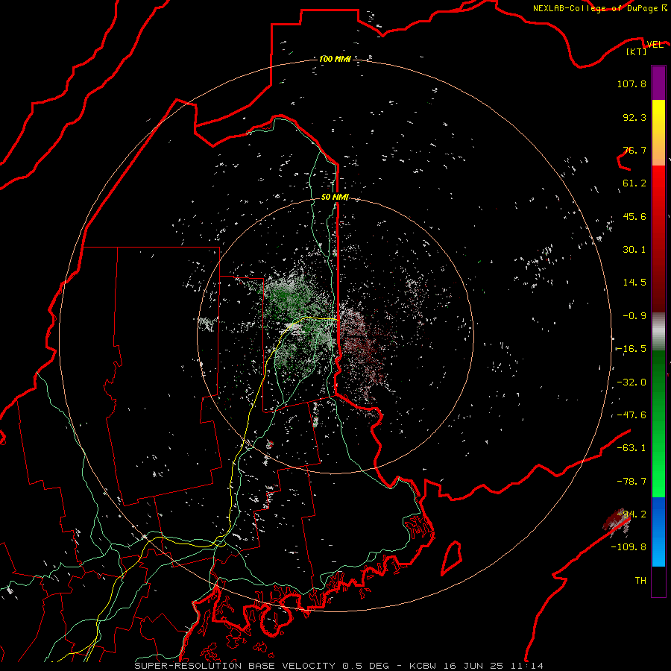Select the -63.1 scale value

point(631,448)
